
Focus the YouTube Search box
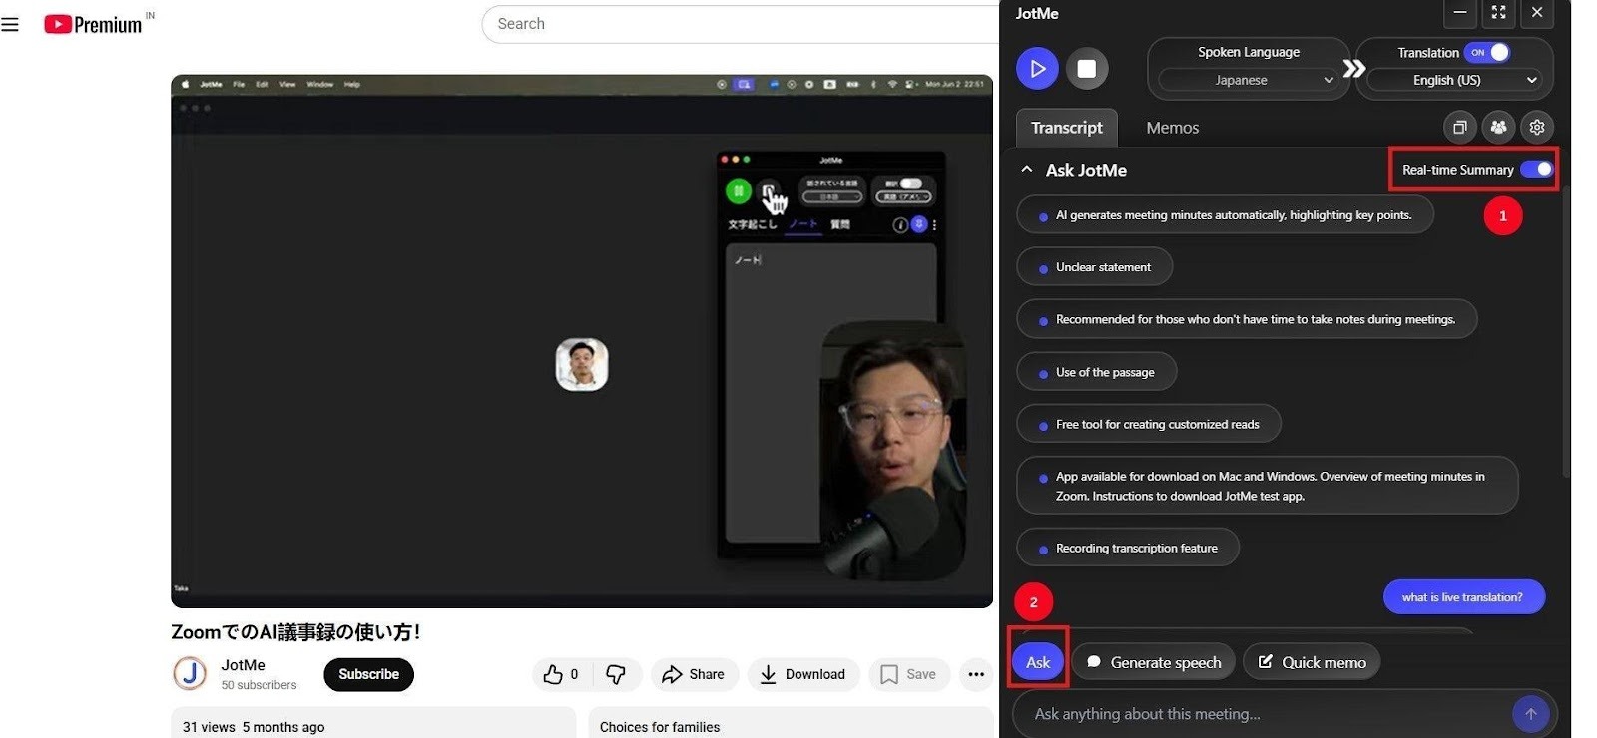[x=741, y=24]
